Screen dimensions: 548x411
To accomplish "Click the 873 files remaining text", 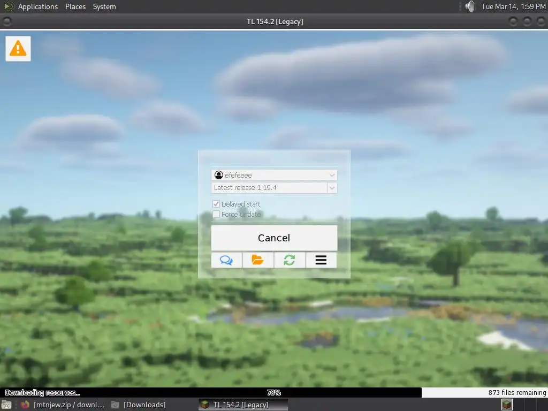I will pyautogui.click(x=517, y=392).
